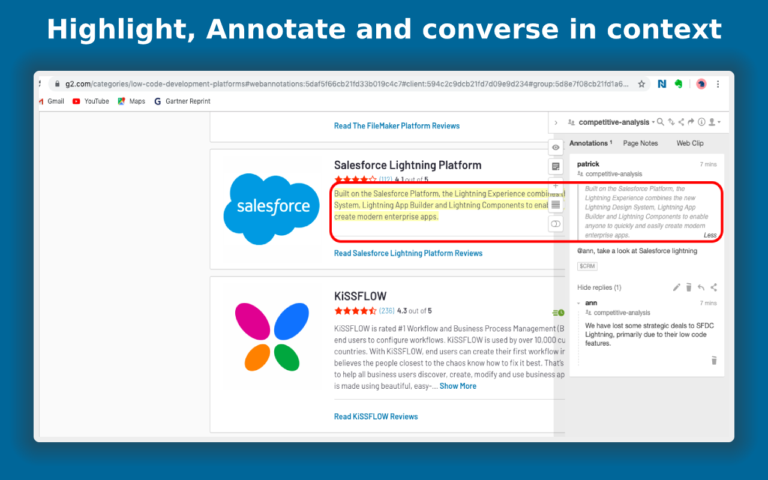
Task: Open the info panel from the sidebar header
Action: click(x=701, y=122)
